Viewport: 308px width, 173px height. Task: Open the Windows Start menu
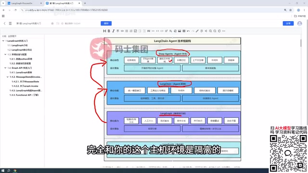pos(3,171)
